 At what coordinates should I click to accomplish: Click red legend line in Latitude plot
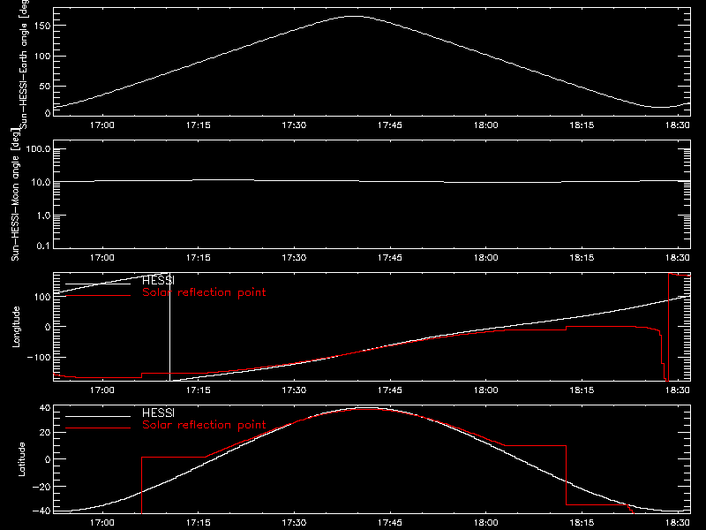98,428
